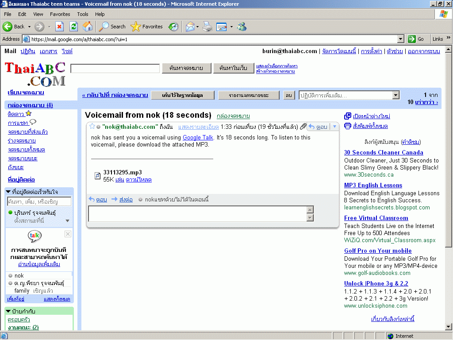The image size is (453, 340).
Task: Open the more actions dropdown
Action: (349, 95)
